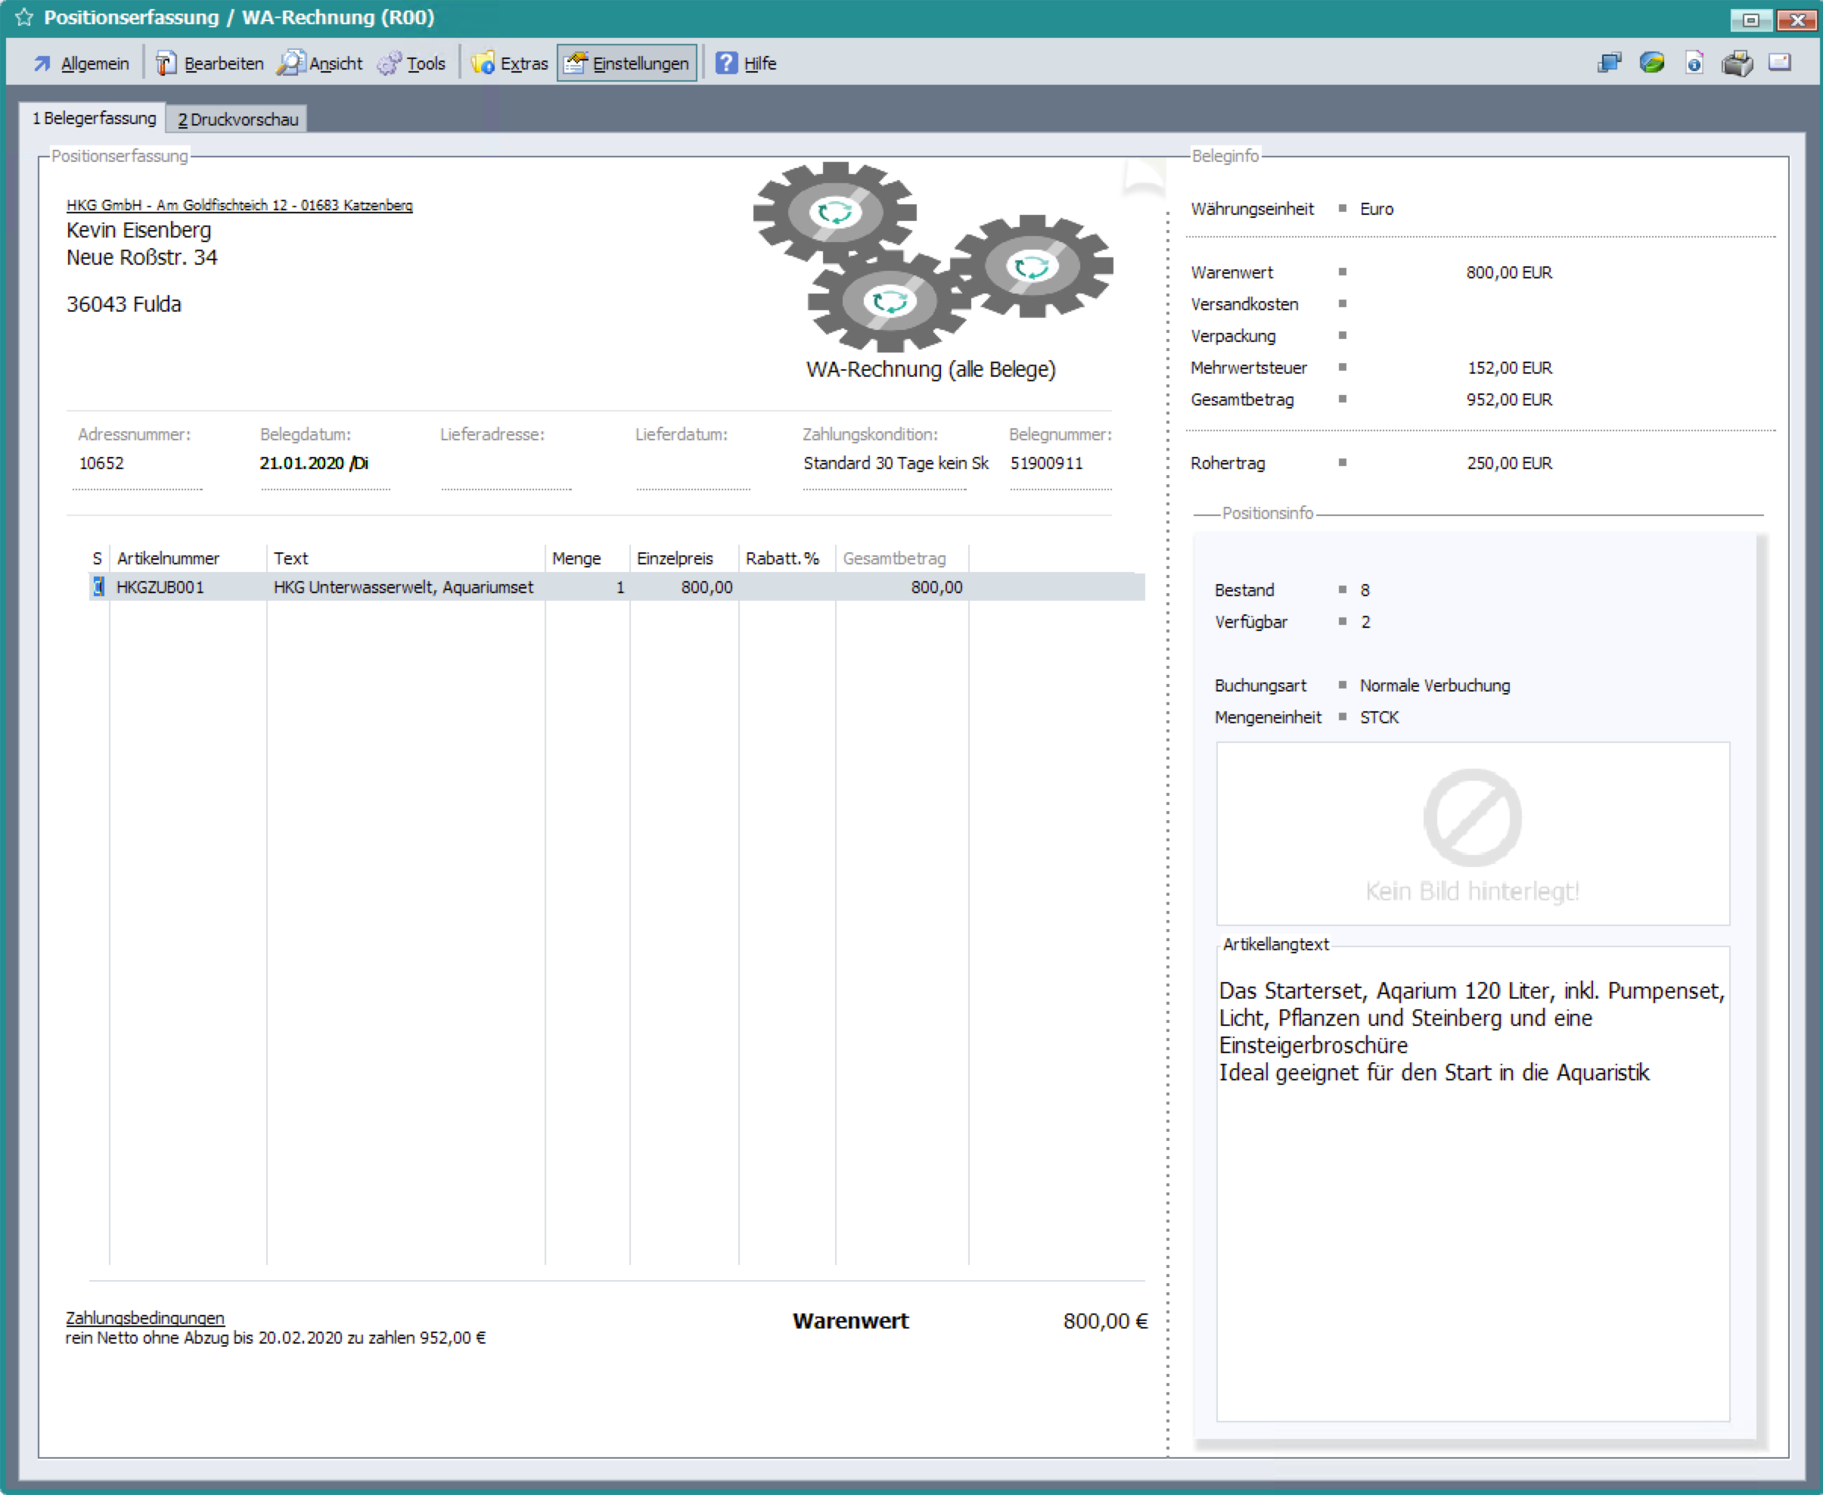The width and height of the screenshot is (1823, 1495).
Task: Select the HKGZUB001 article row
Action: [x=160, y=587]
